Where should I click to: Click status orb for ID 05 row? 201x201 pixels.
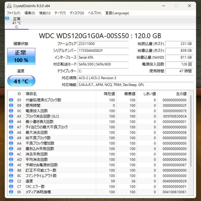[x=11, y=100]
